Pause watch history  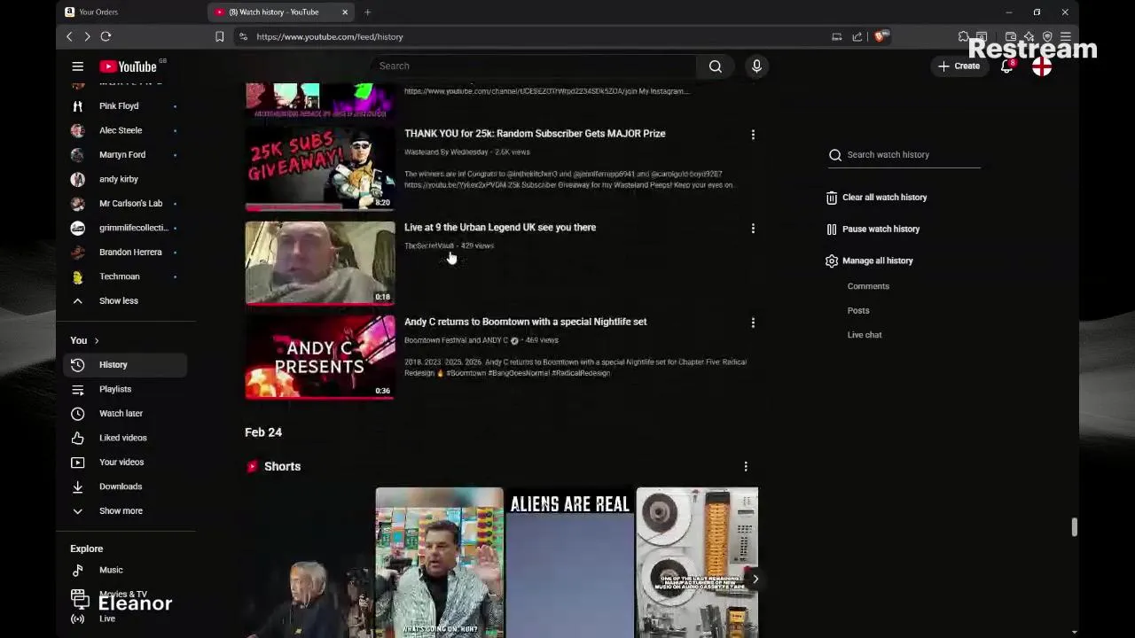pyautogui.click(x=873, y=229)
